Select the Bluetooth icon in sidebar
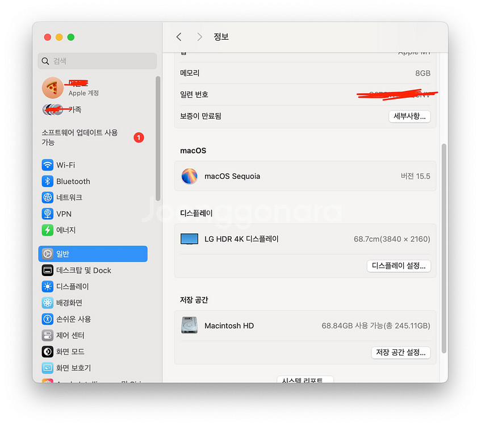Viewport: 481px width, 426px height. tap(47, 181)
